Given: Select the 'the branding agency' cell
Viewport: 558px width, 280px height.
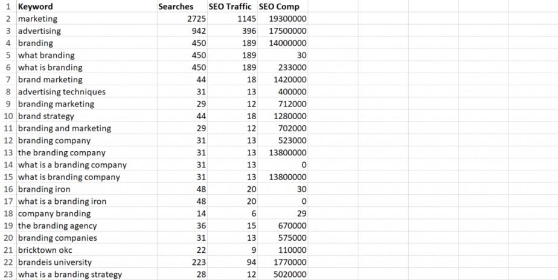Looking at the screenshot, I should [57, 226].
